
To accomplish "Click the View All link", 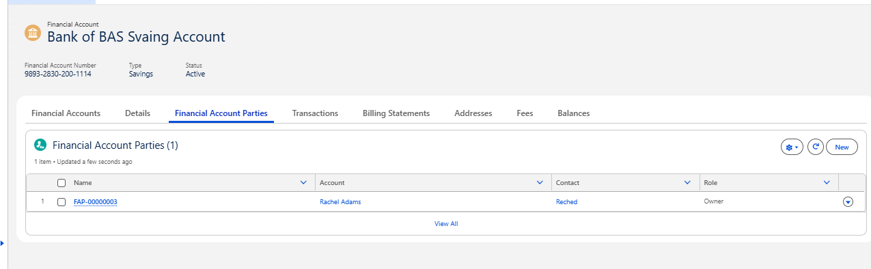I will tap(446, 224).
